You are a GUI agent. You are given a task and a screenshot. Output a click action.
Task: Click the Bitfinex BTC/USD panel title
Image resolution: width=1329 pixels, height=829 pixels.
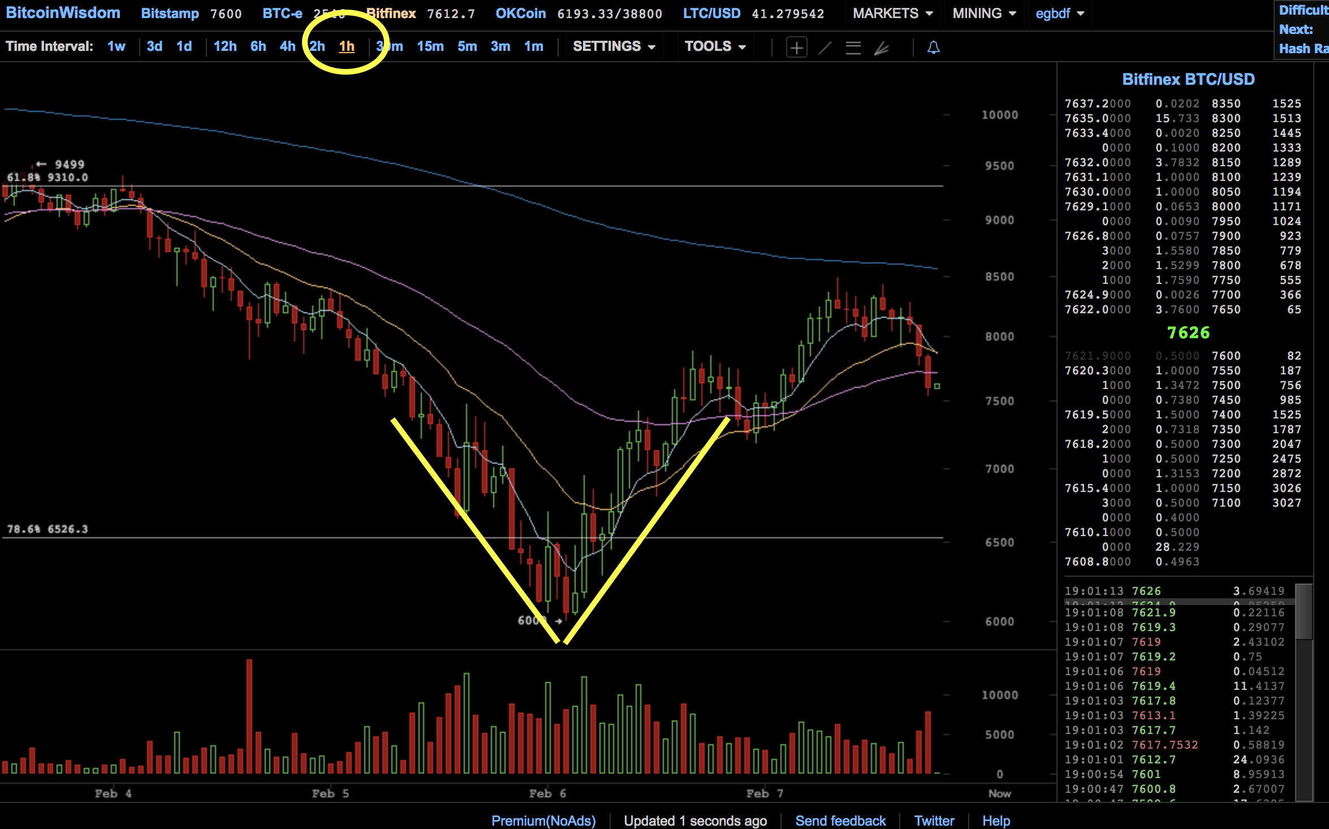(1188, 79)
